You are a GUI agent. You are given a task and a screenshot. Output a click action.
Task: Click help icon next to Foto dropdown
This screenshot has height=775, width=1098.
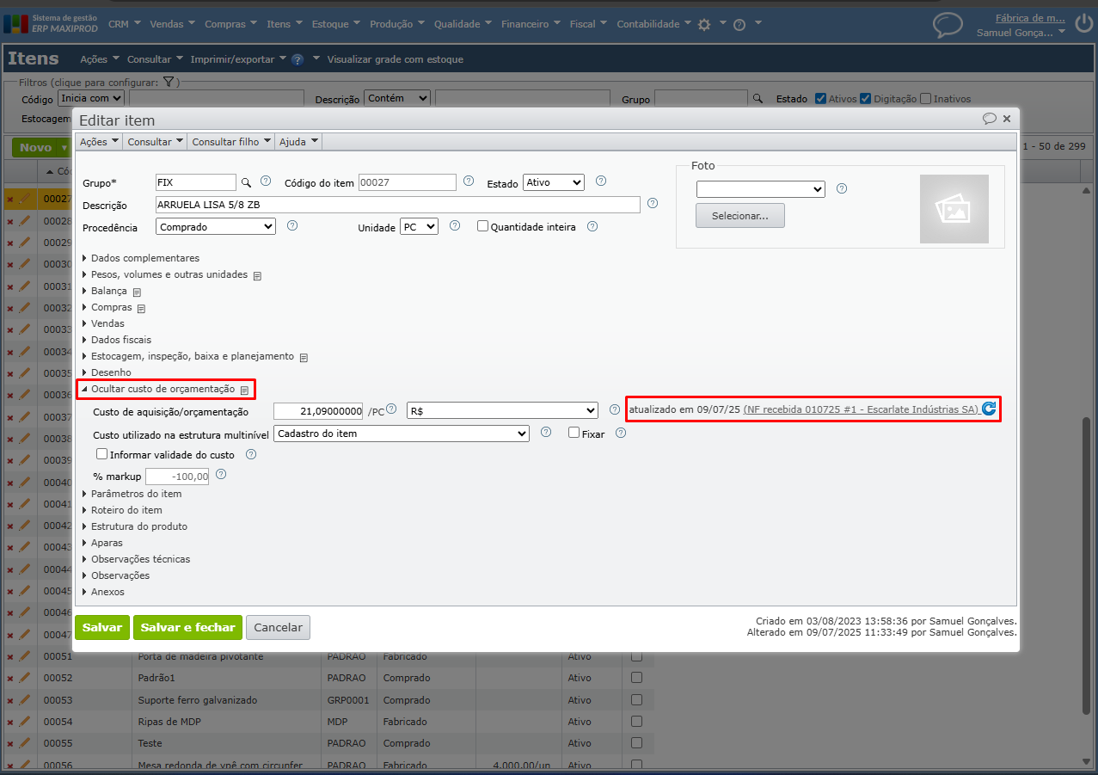tap(842, 188)
